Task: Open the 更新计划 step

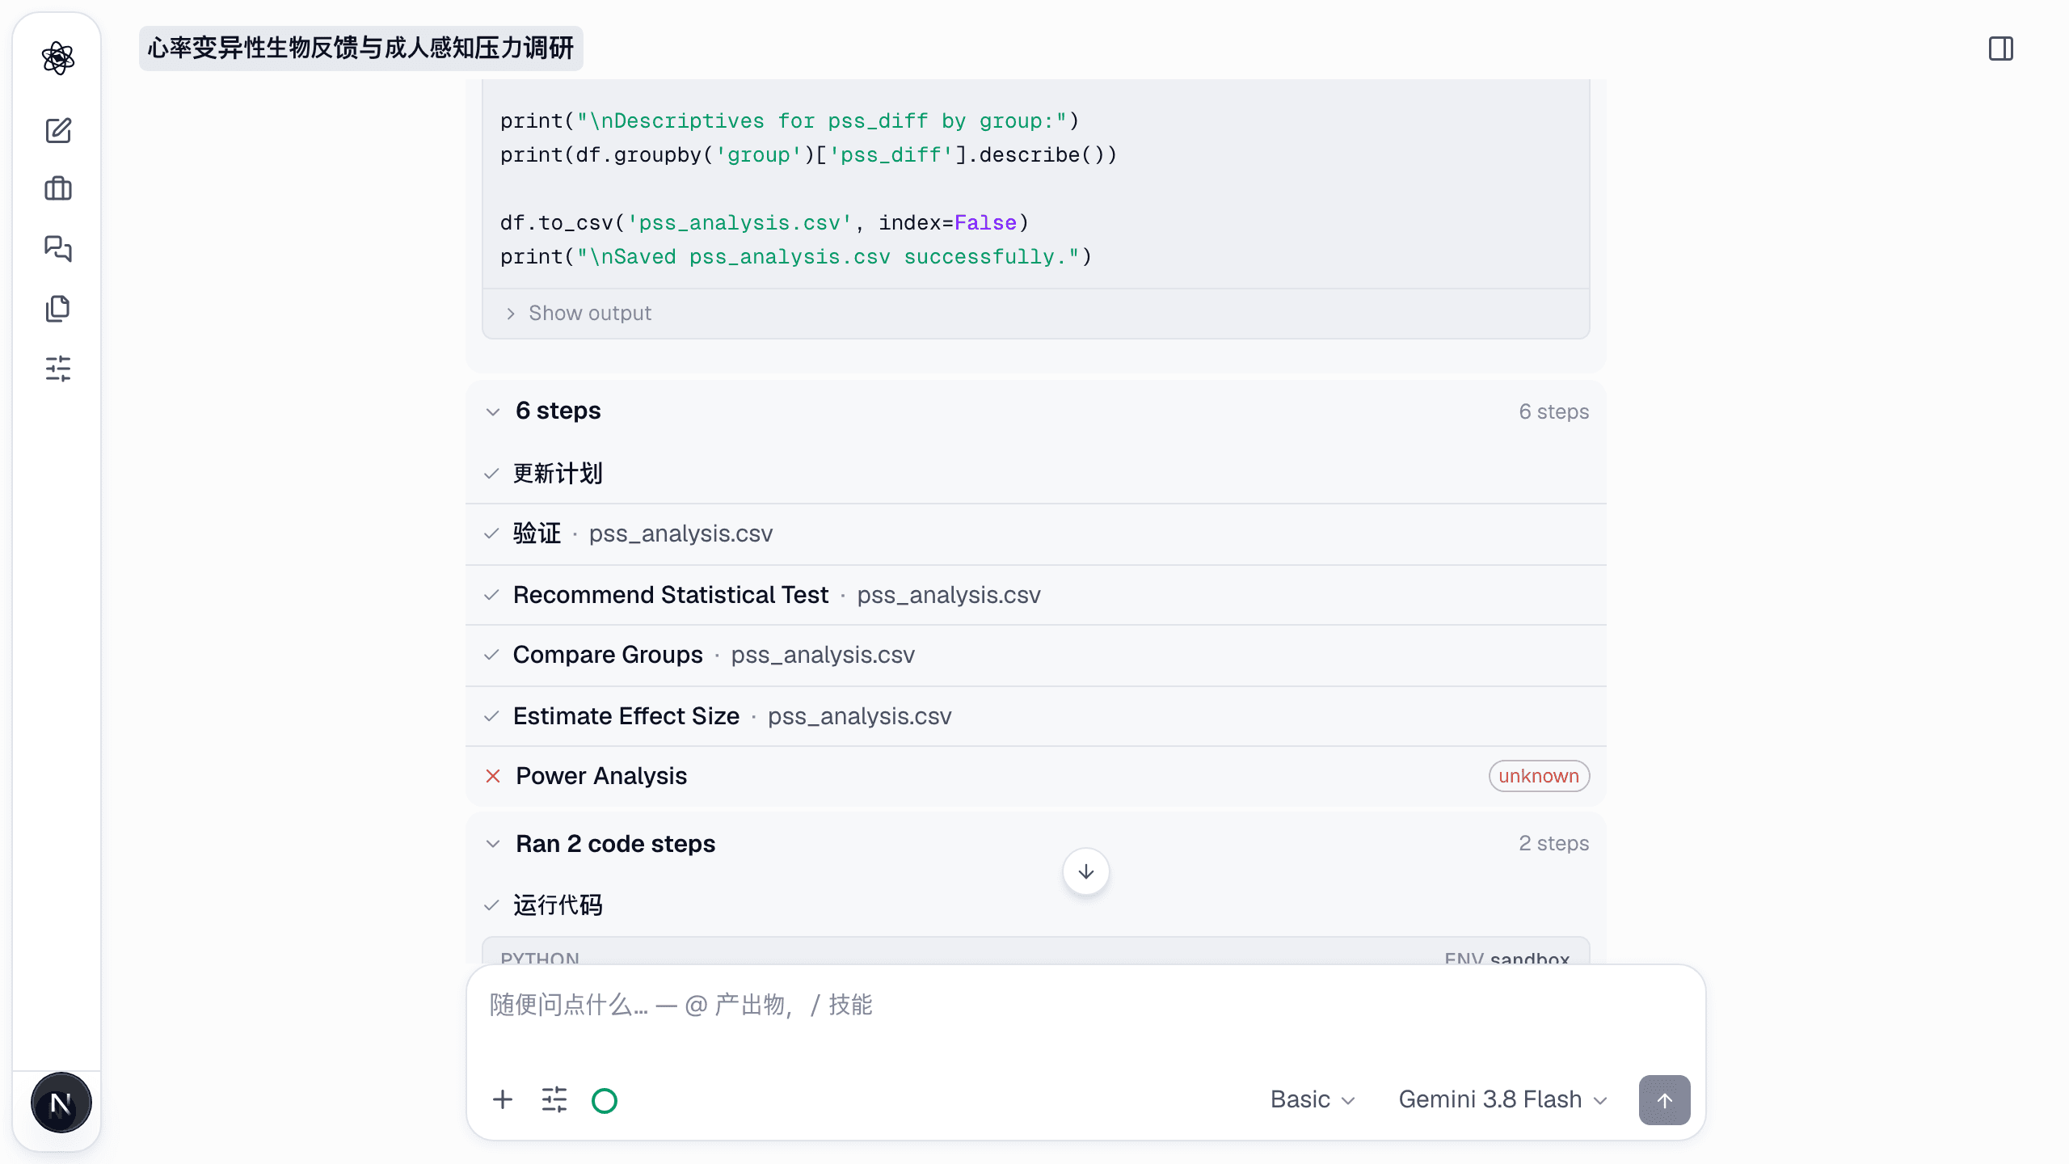Action: click(x=1036, y=474)
